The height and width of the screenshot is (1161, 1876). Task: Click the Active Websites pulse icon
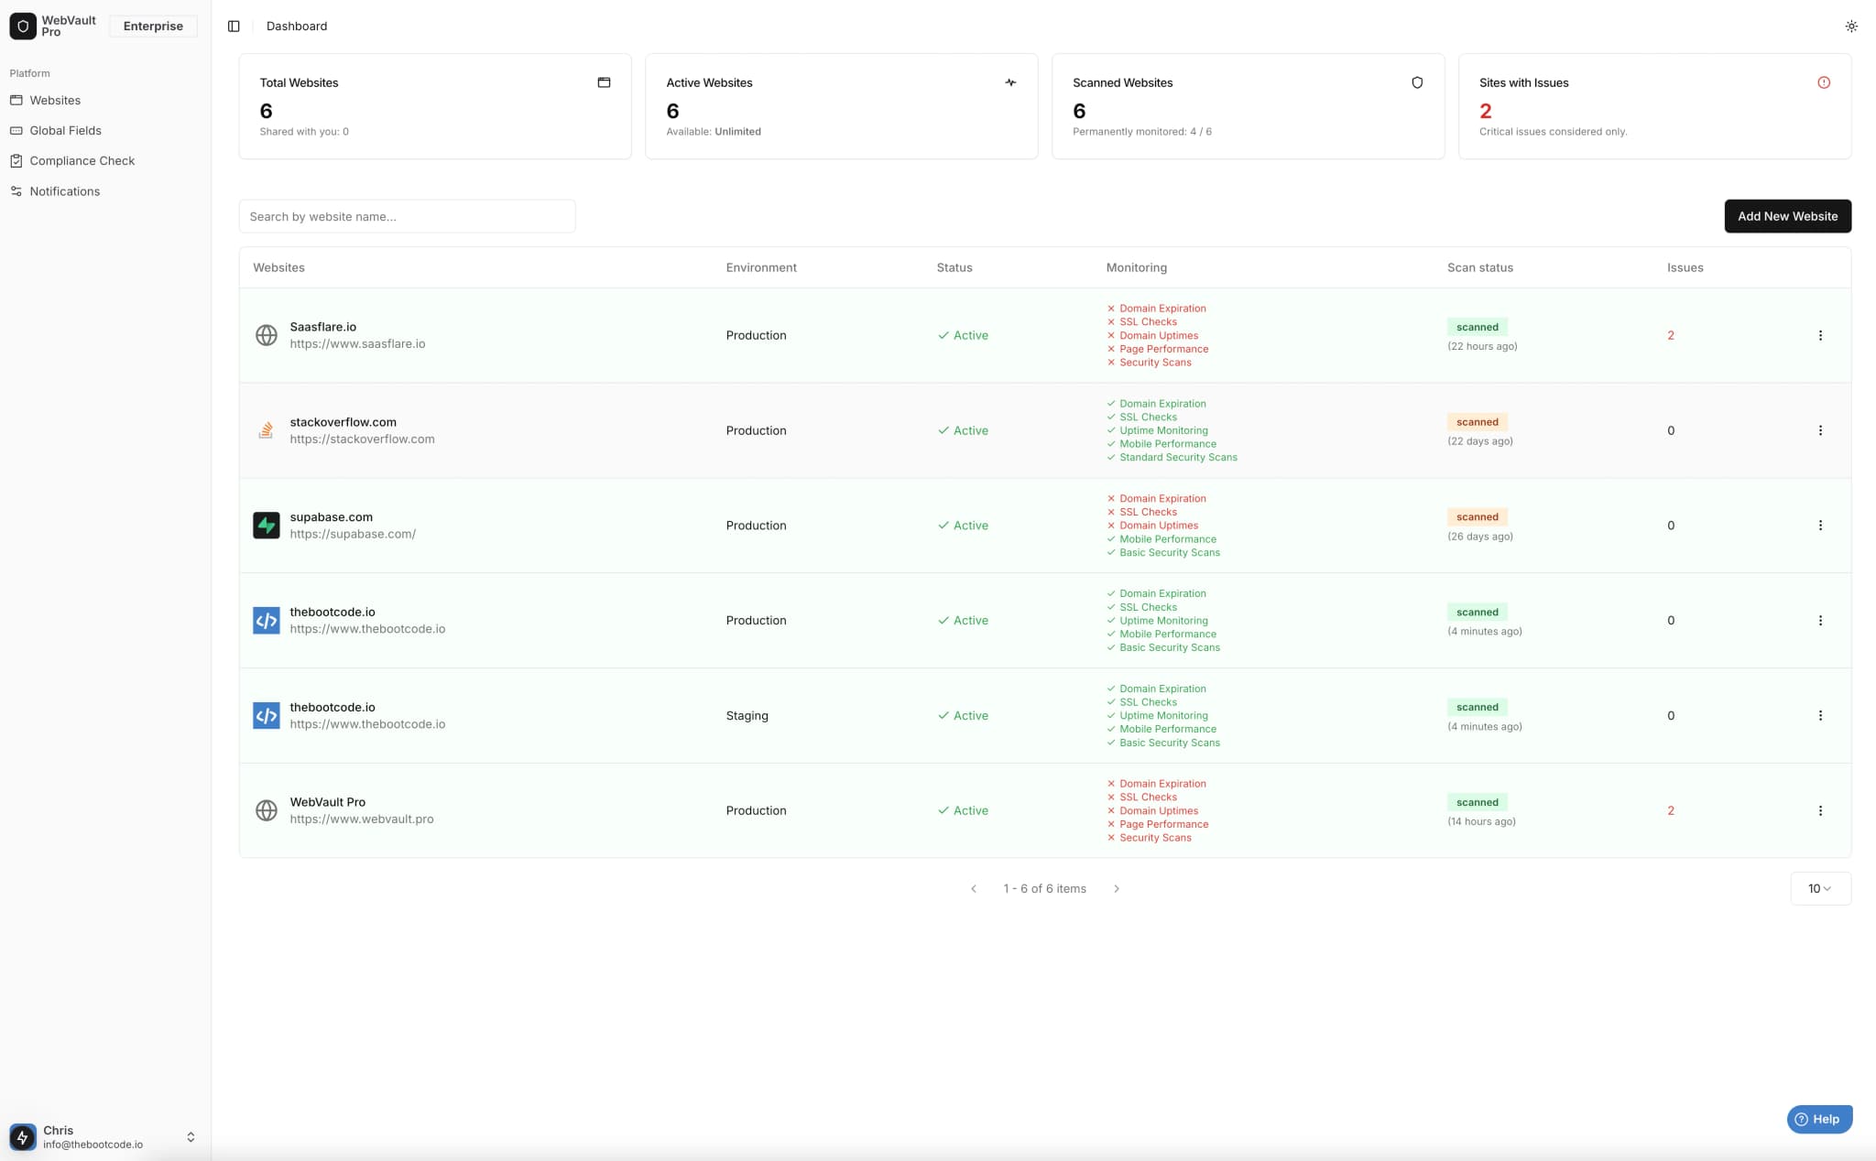1010,82
